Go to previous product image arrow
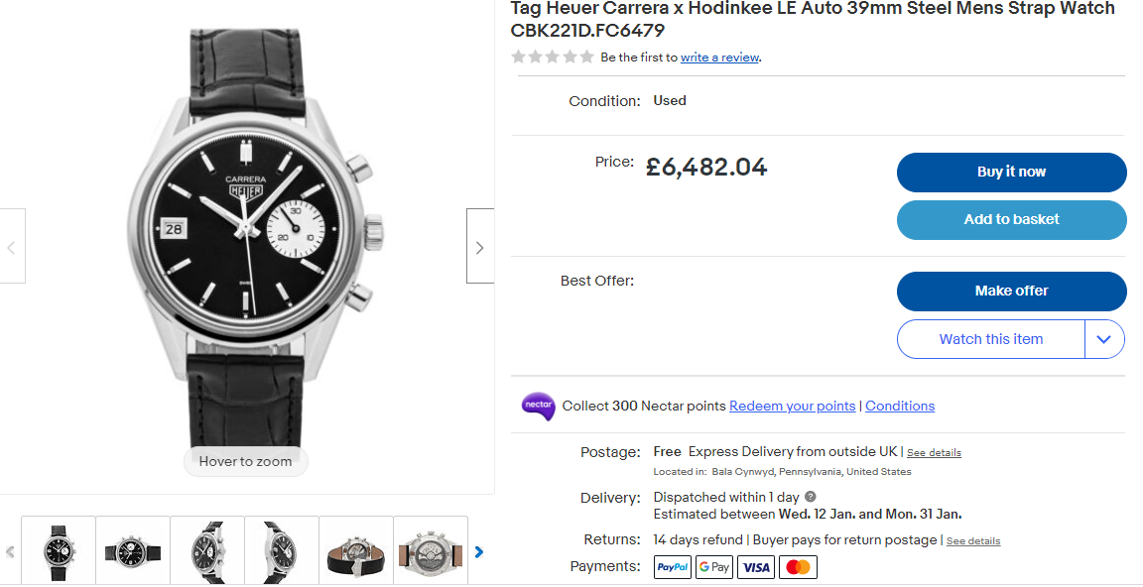The width and height of the screenshot is (1143, 587). 12,247
